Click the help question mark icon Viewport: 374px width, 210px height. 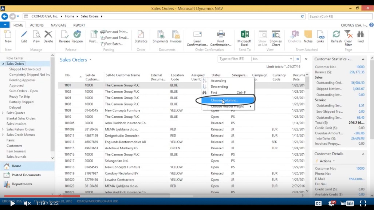coord(371,25)
